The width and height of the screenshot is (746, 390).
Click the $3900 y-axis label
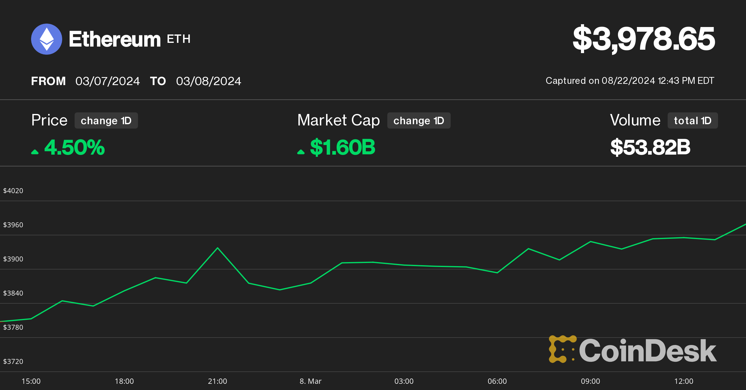[13, 259]
